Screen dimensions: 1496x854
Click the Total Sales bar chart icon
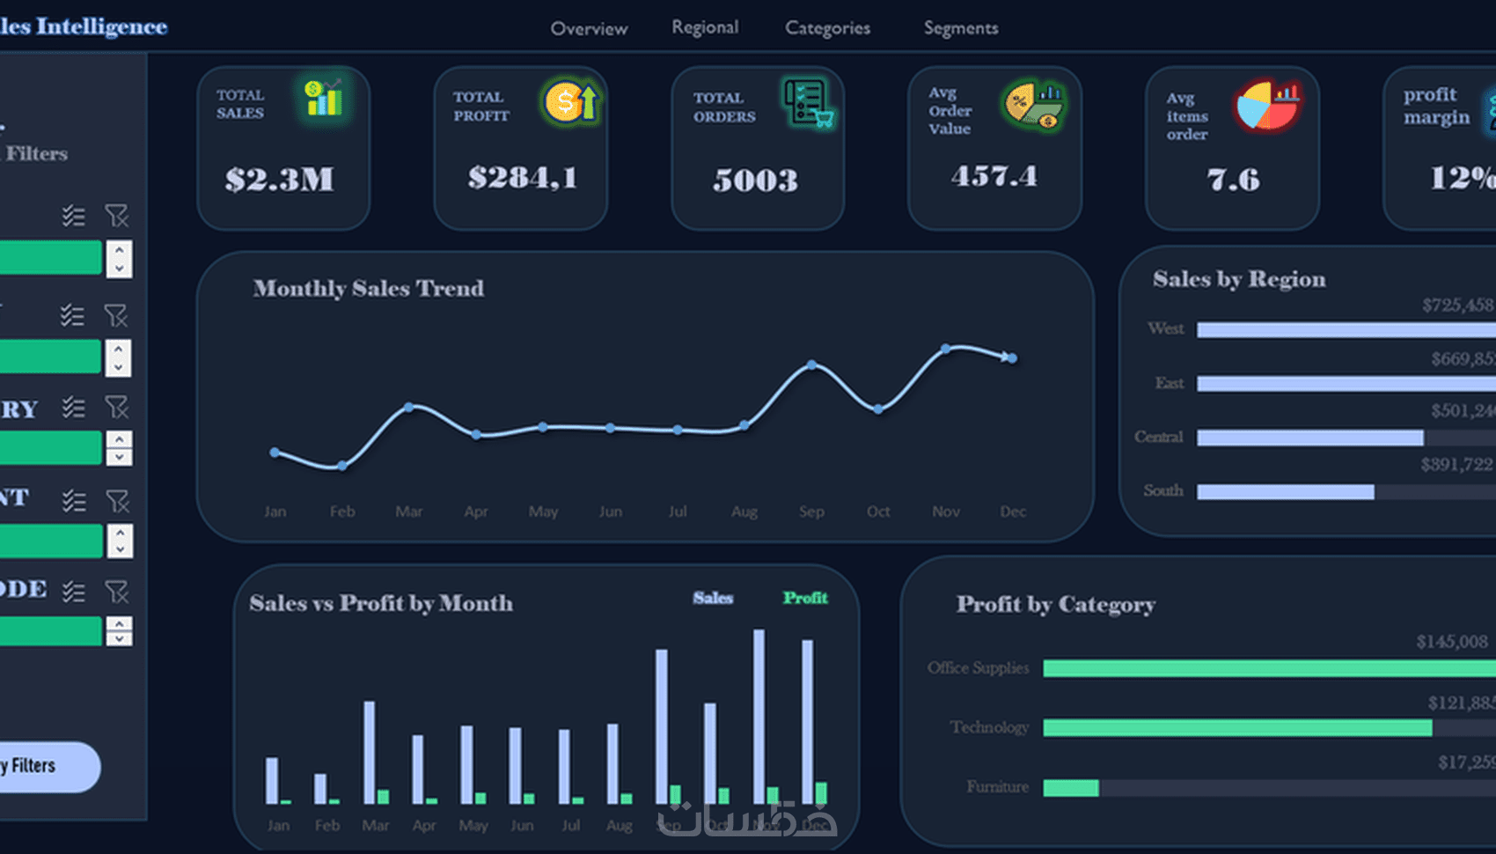(x=323, y=98)
